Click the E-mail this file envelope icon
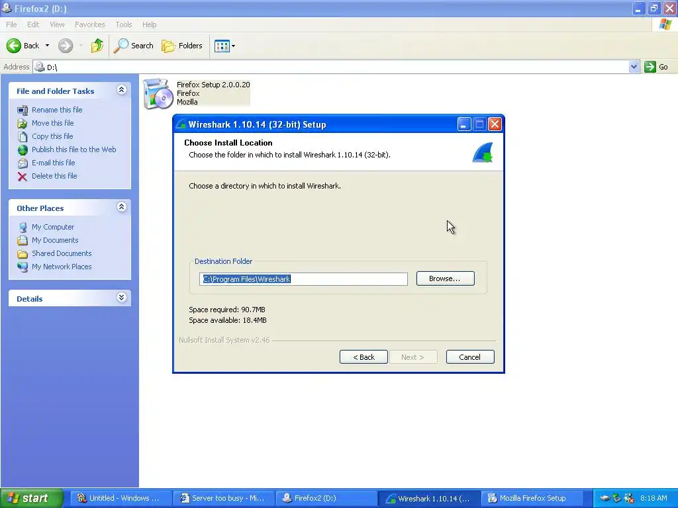The height and width of the screenshot is (508, 678). [23, 163]
